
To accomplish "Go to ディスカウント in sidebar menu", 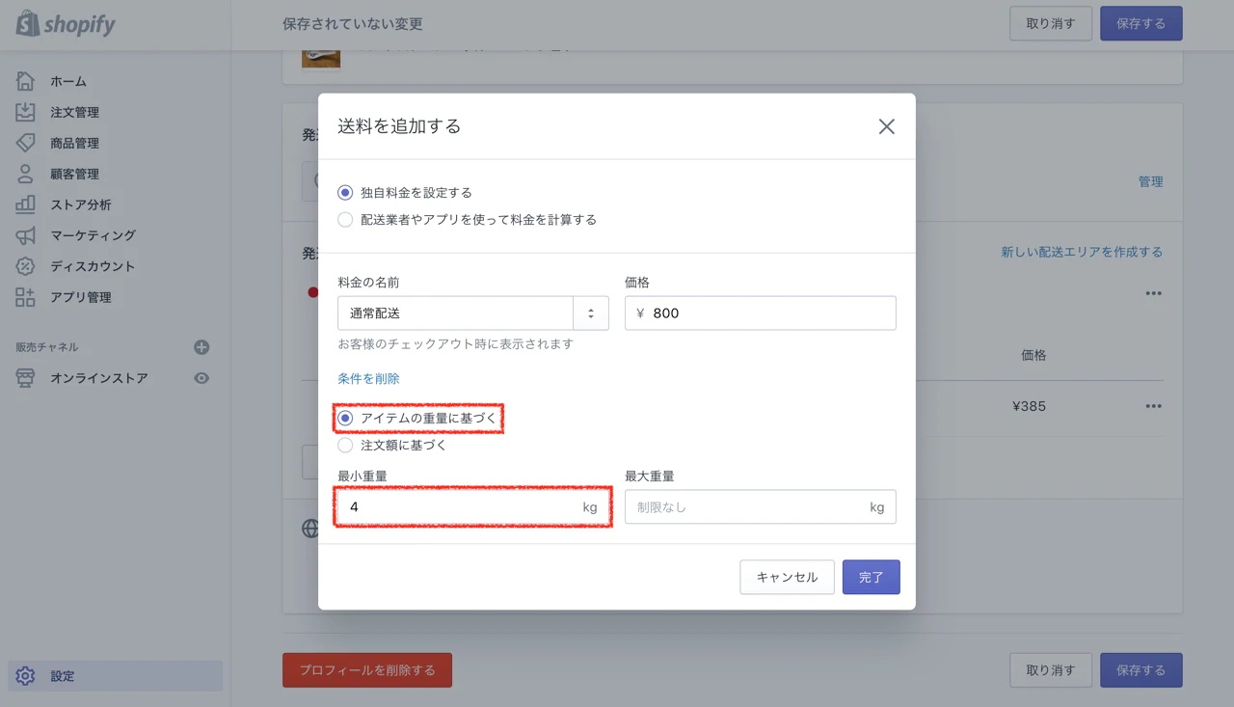I will (93, 266).
